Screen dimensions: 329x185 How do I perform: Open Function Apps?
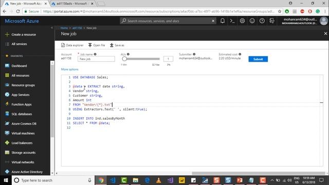[19, 104]
